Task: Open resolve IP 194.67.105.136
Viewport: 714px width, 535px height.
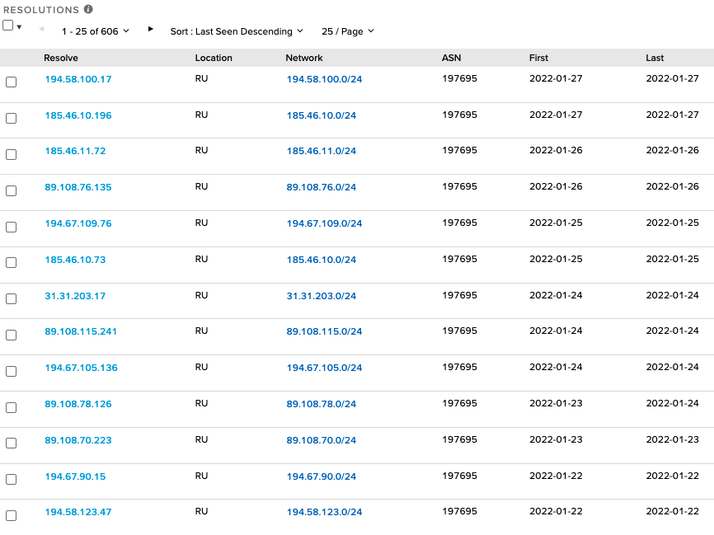Action: (81, 368)
